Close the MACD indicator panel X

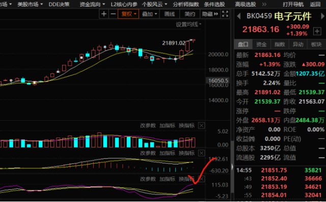(202, 153)
